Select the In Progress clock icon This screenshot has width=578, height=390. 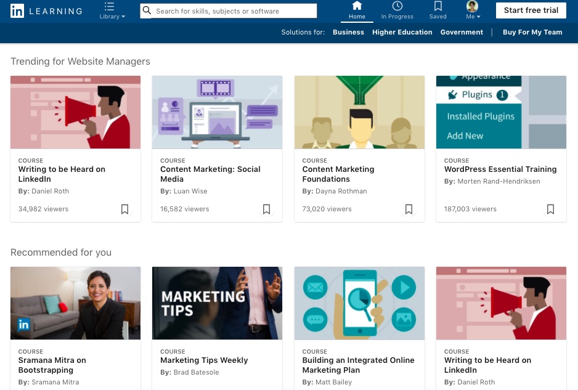coord(397,6)
